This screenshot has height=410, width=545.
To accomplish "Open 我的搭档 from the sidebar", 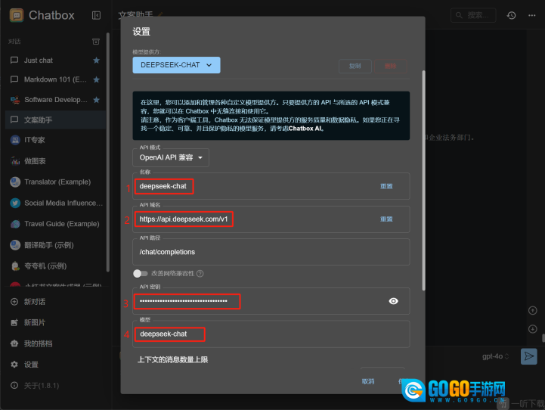I will tap(38, 343).
